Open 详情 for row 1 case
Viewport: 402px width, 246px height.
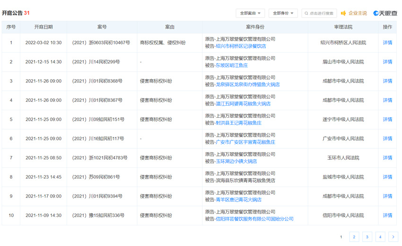tap(387, 43)
